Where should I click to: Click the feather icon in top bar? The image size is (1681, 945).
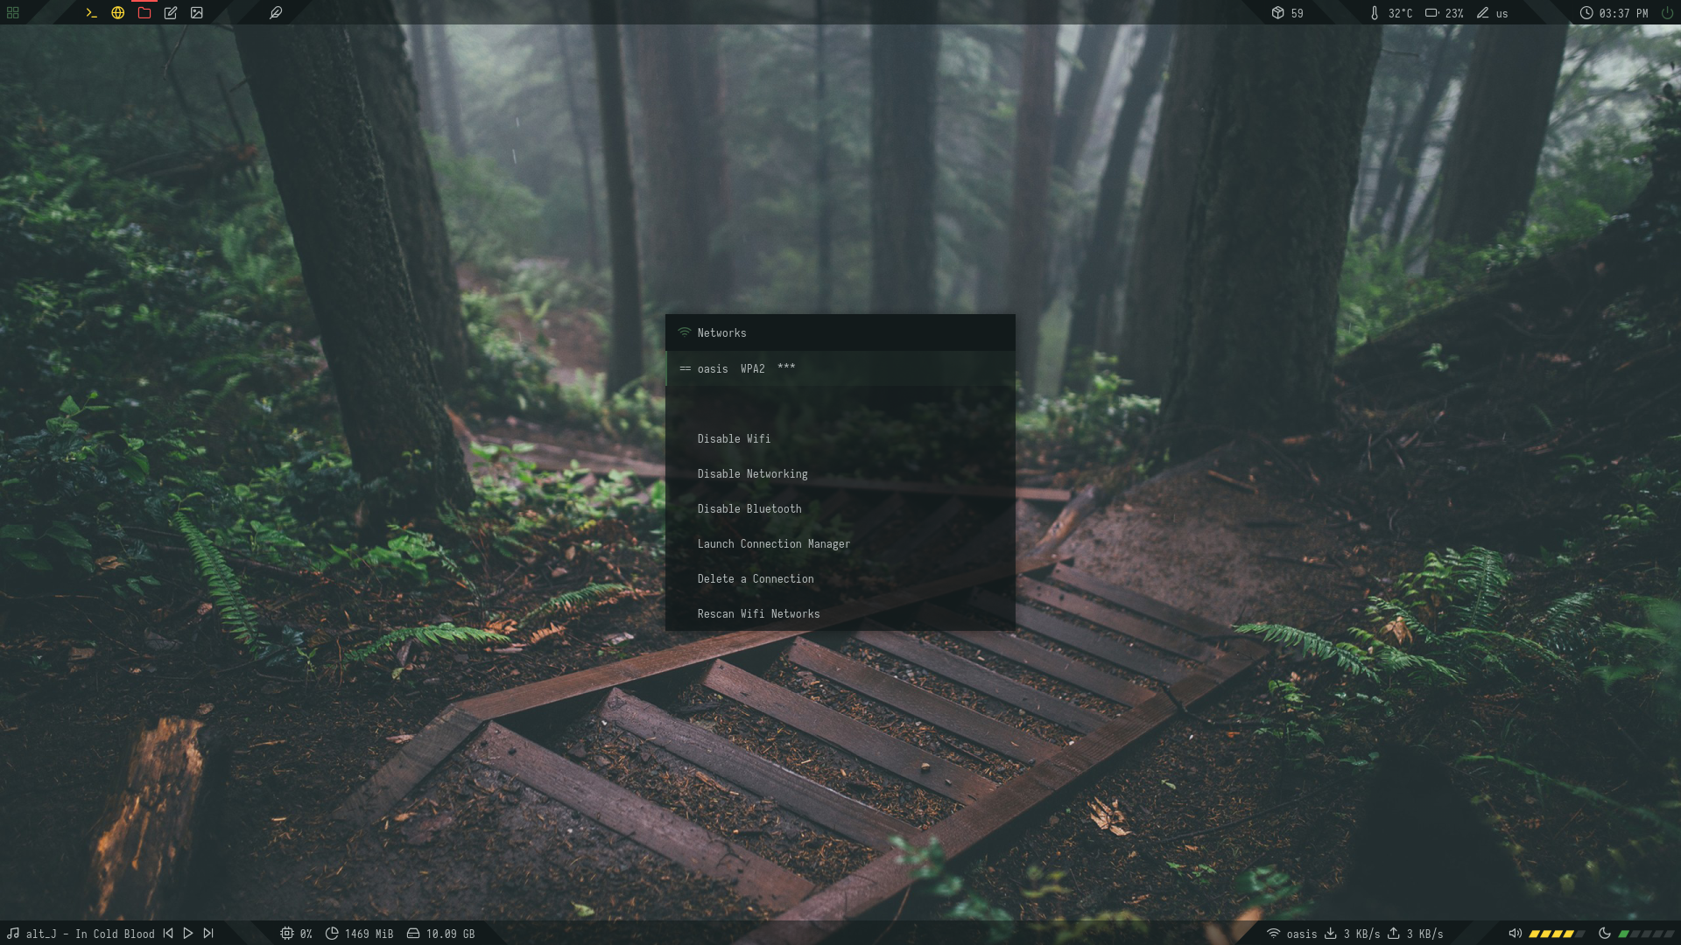tap(276, 13)
